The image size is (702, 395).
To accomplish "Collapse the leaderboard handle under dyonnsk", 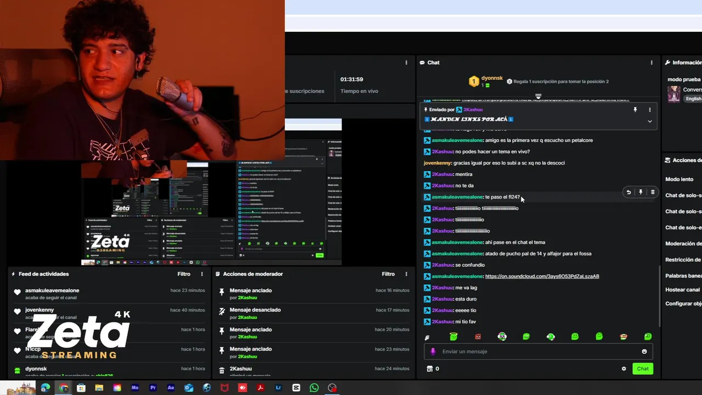I will 538,97.
